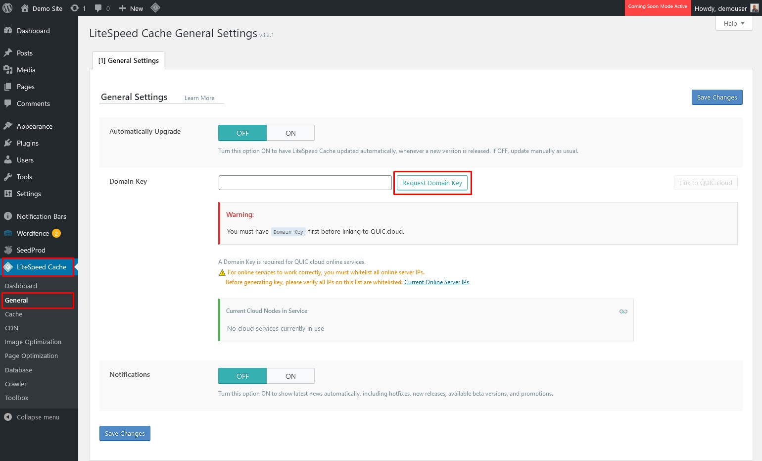Open SeedProd icon in sidebar
Screen dimensions: 762x461
pyautogui.click(x=8, y=250)
